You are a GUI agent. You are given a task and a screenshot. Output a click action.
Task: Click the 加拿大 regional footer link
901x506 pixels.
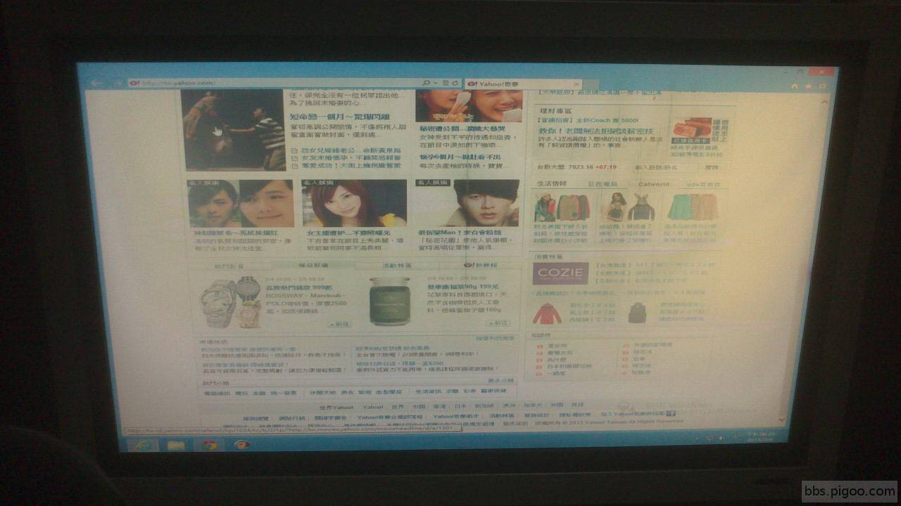pyautogui.click(x=533, y=406)
